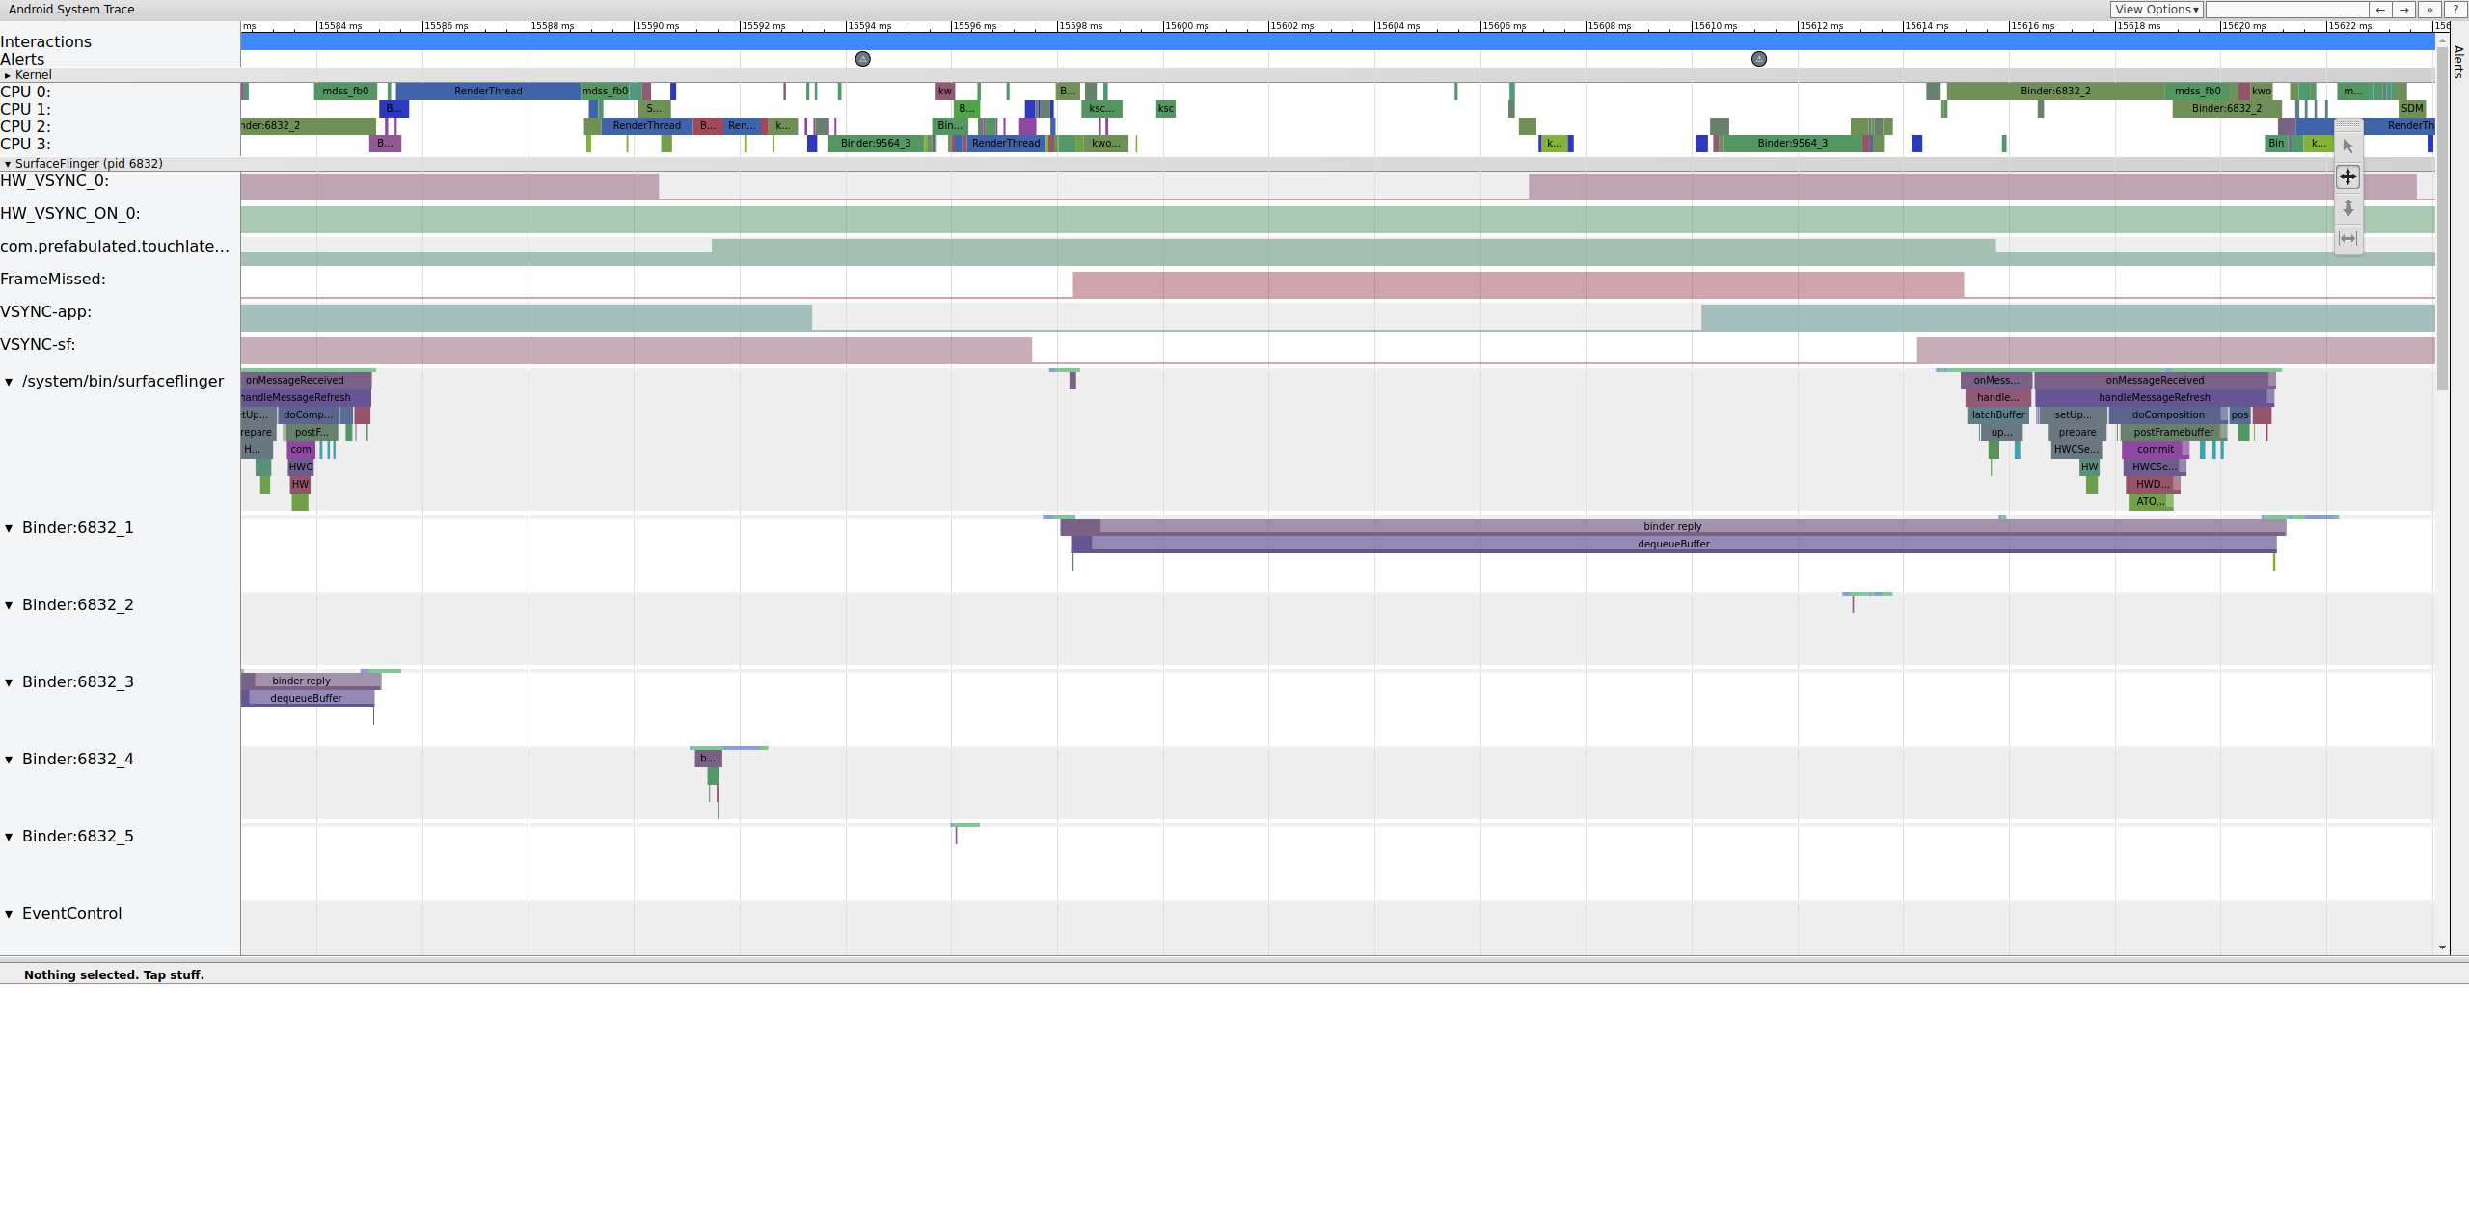
Task: Open the vertical Alerts side tab
Action: coord(2458,62)
